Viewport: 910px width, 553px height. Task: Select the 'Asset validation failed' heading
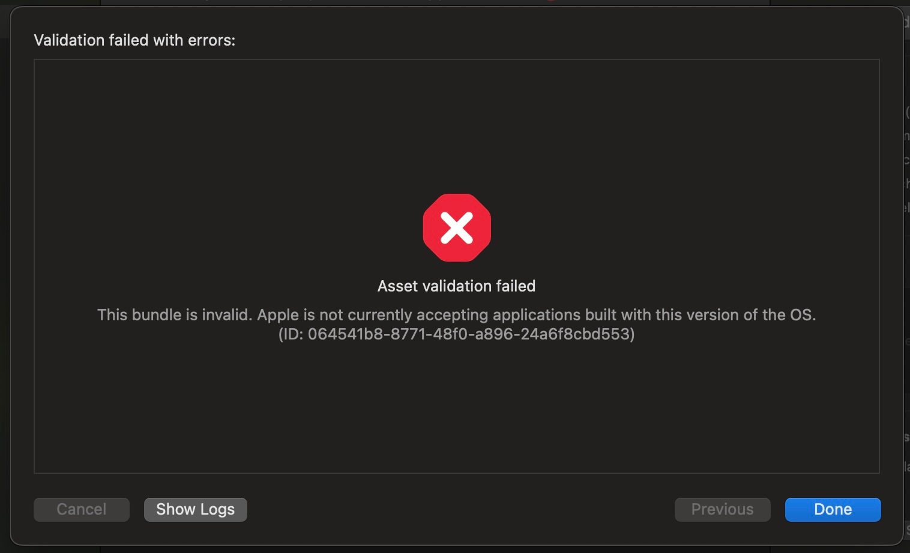[456, 286]
